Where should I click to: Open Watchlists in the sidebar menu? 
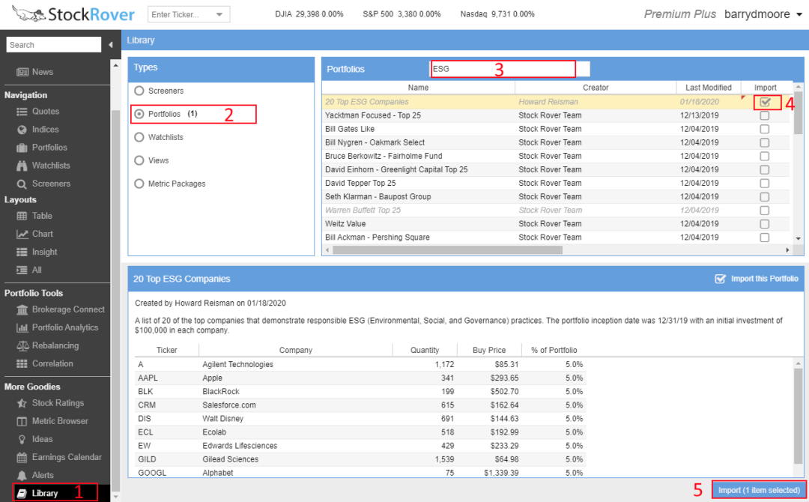51,166
